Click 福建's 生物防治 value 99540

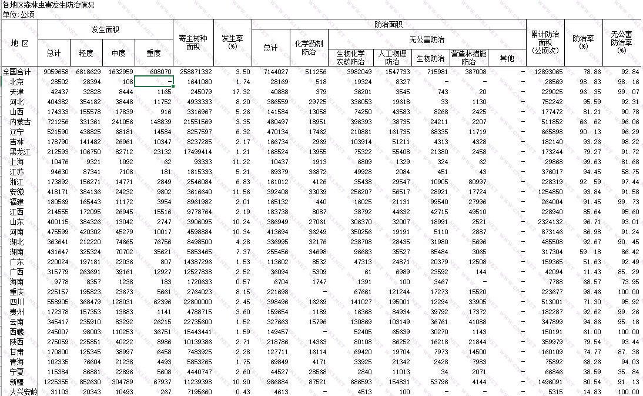pyautogui.click(x=439, y=202)
